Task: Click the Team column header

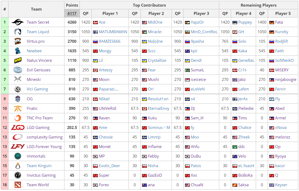Action: (36, 9)
